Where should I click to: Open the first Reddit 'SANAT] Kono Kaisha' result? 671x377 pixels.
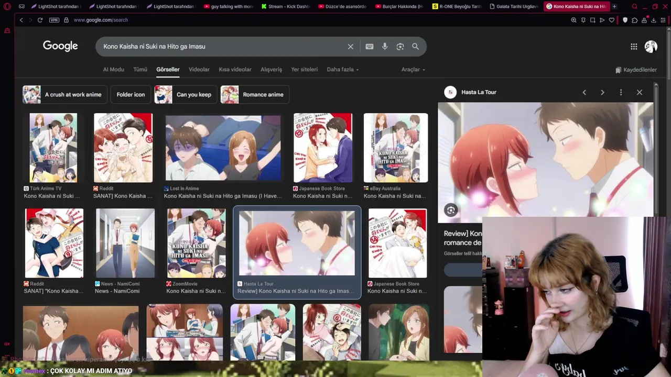[123, 148]
